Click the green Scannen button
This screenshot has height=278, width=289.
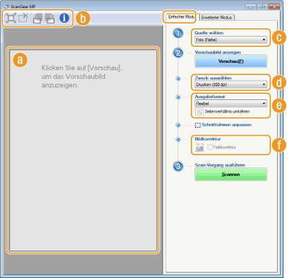tap(231, 175)
